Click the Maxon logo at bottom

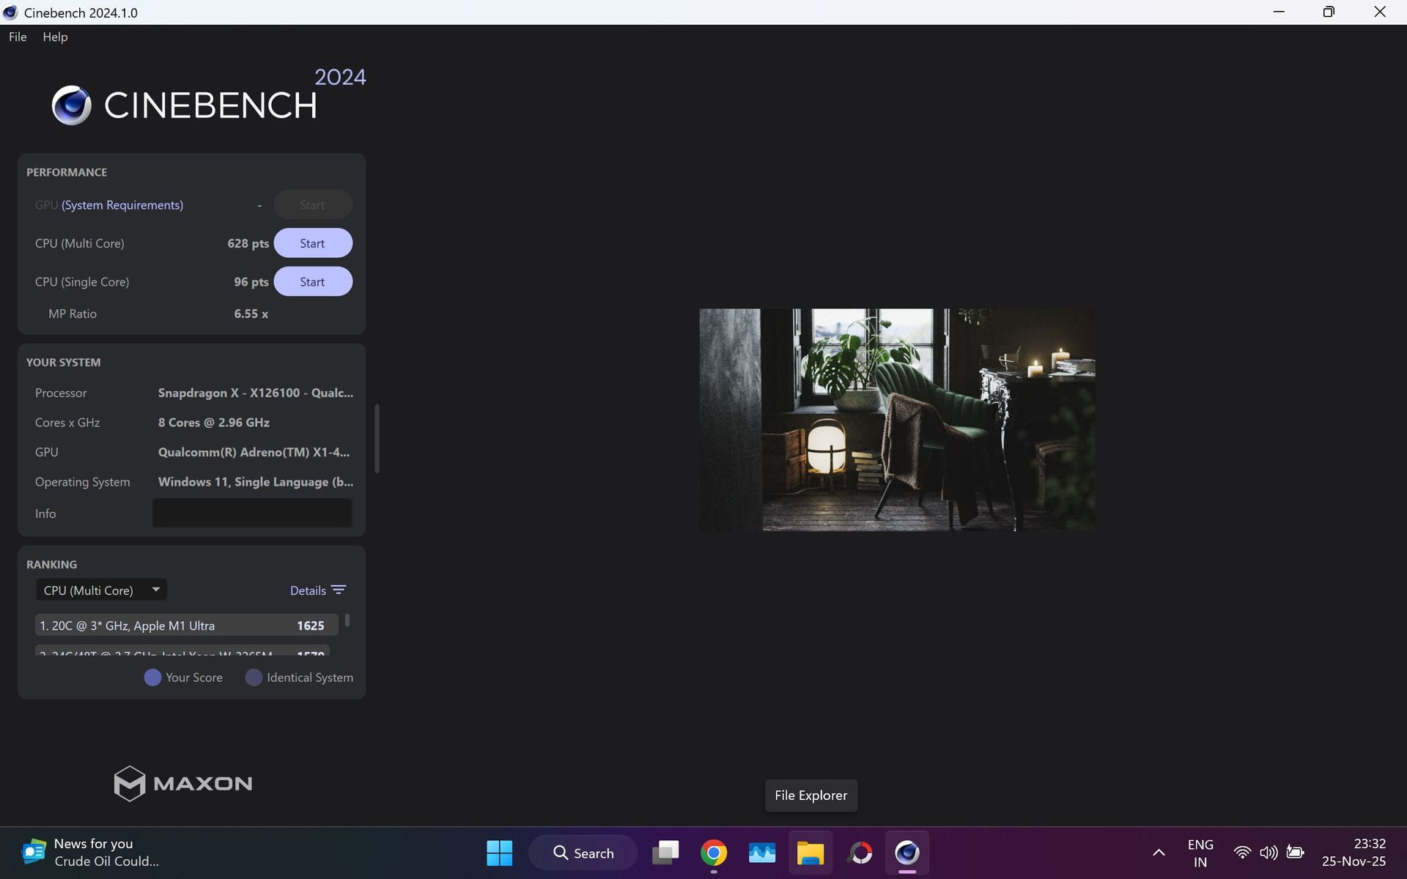coord(183,783)
